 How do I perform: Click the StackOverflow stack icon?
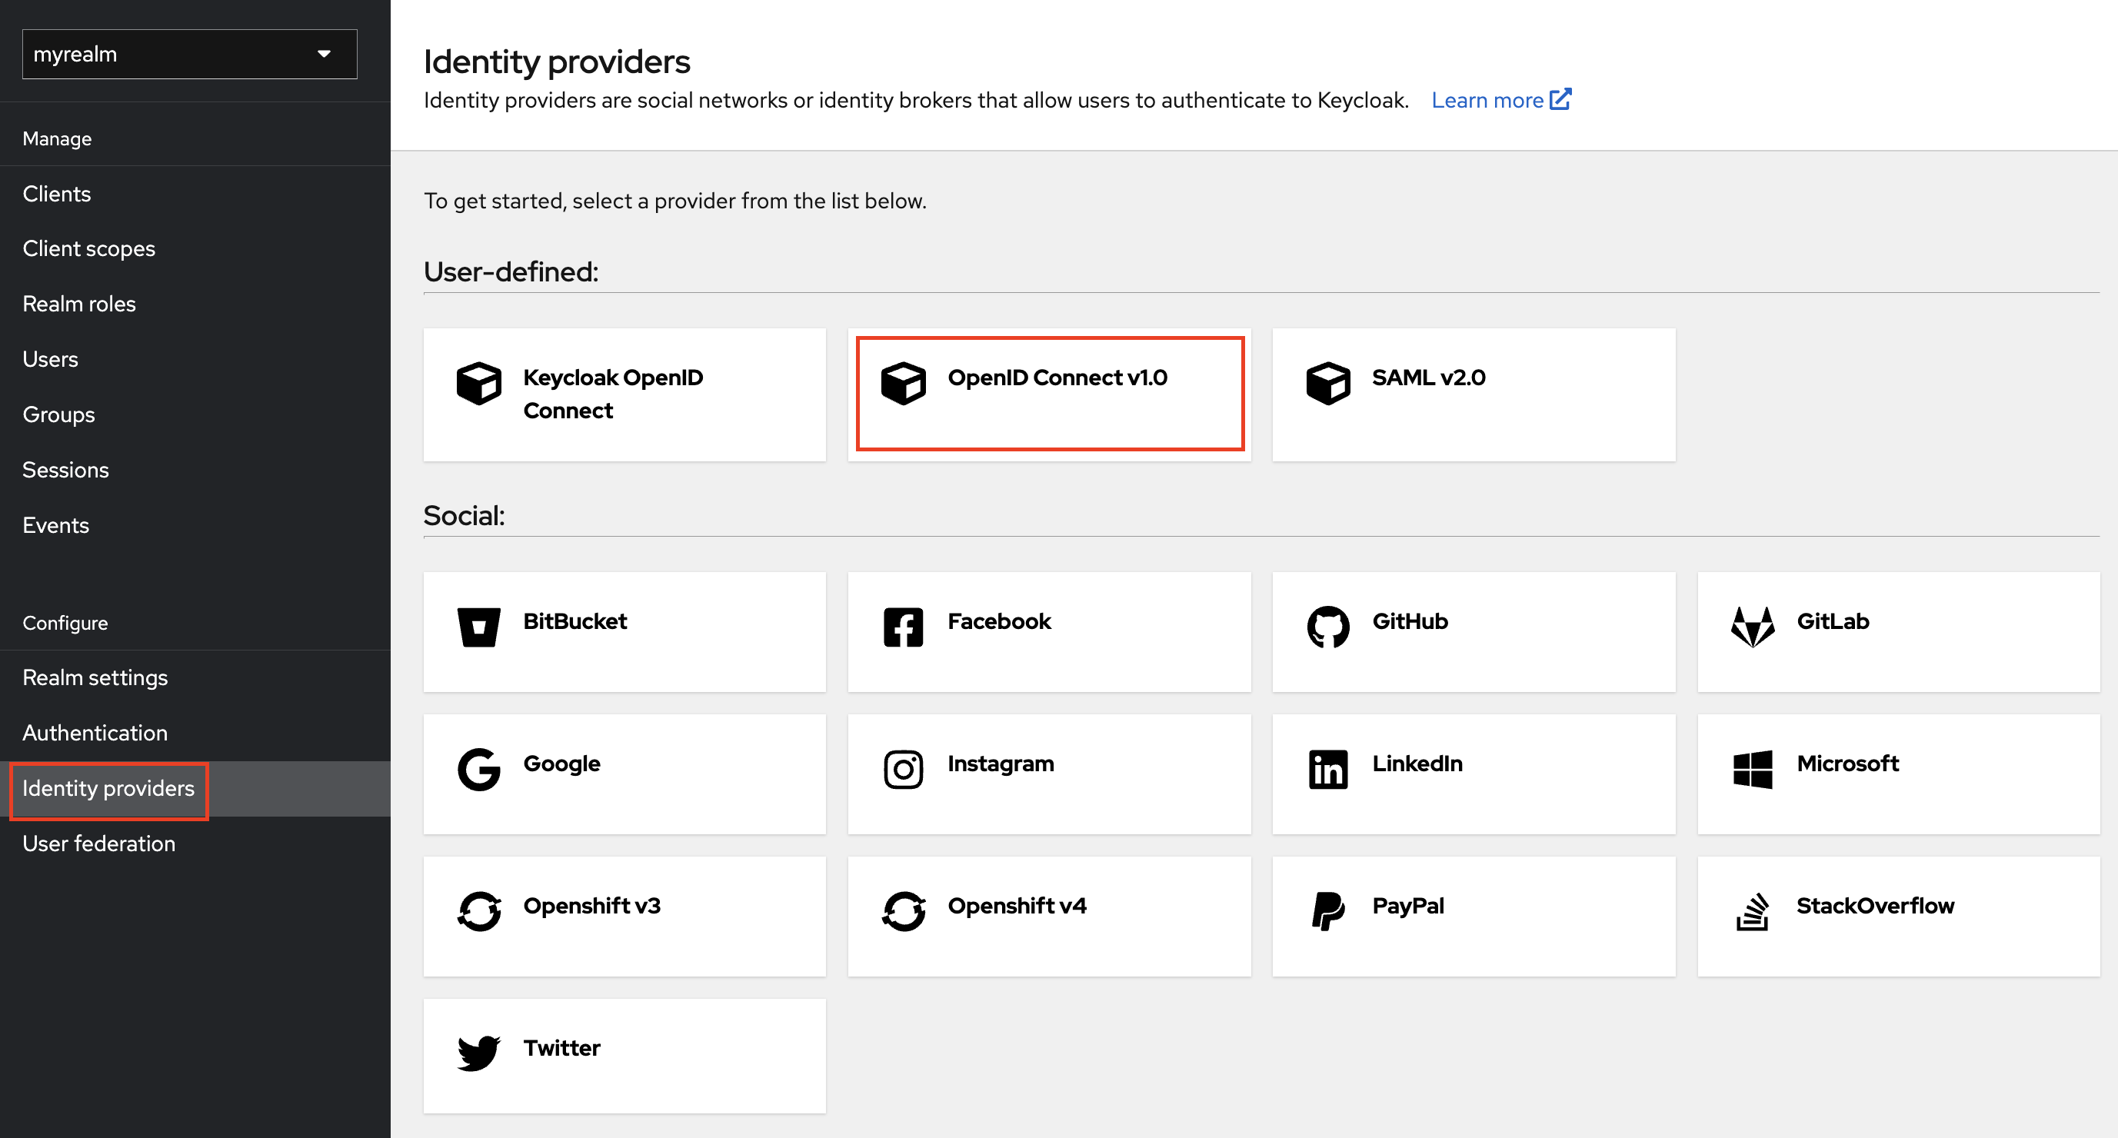pyautogui.click(x=1752, y=911)
